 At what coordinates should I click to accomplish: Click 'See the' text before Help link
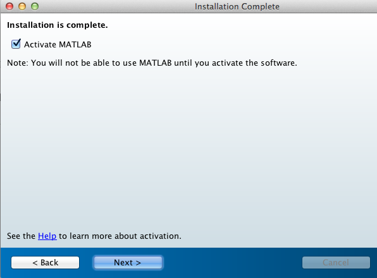click(21, 236)
